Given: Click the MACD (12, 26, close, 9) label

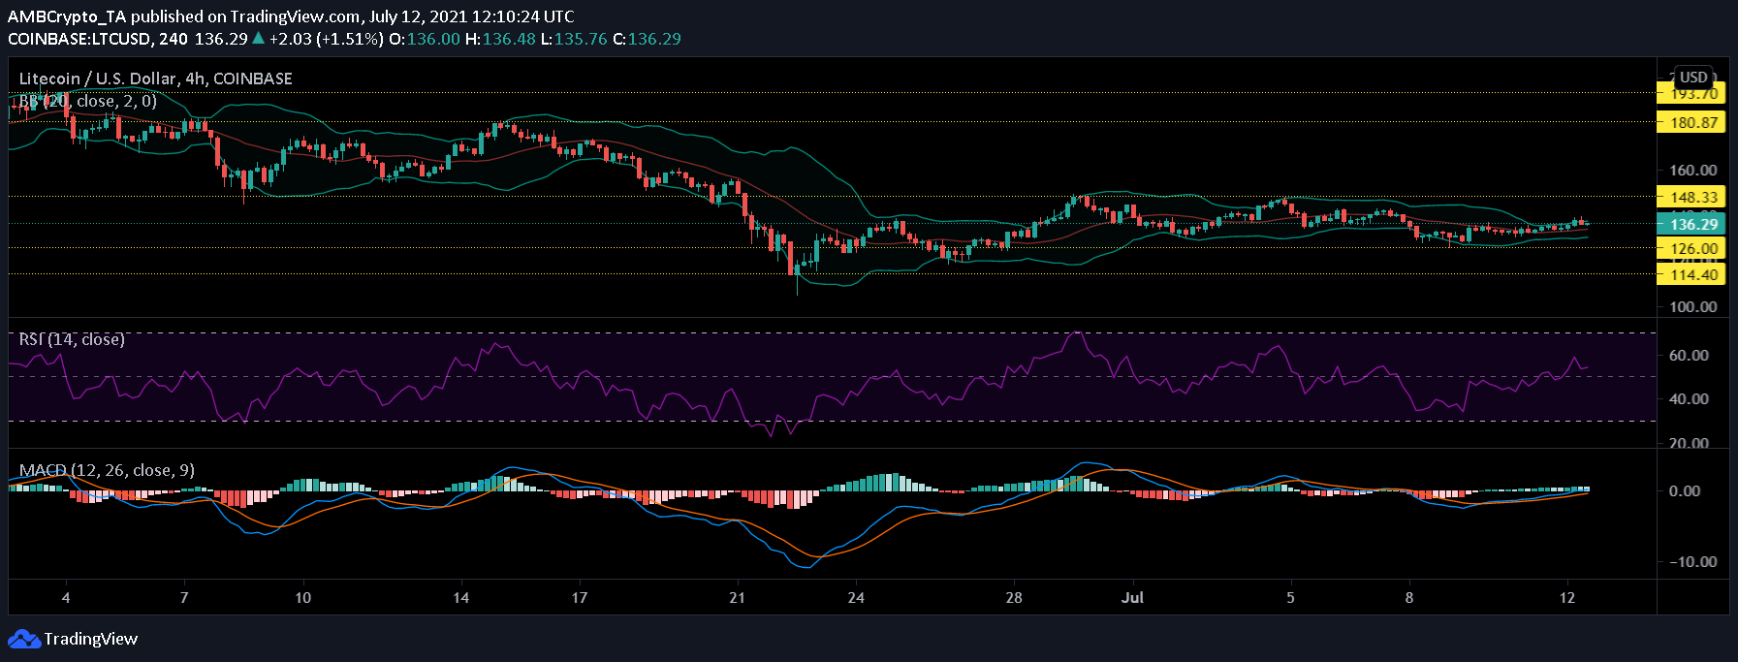Looking at the screenshot, I should coord(107,470).
